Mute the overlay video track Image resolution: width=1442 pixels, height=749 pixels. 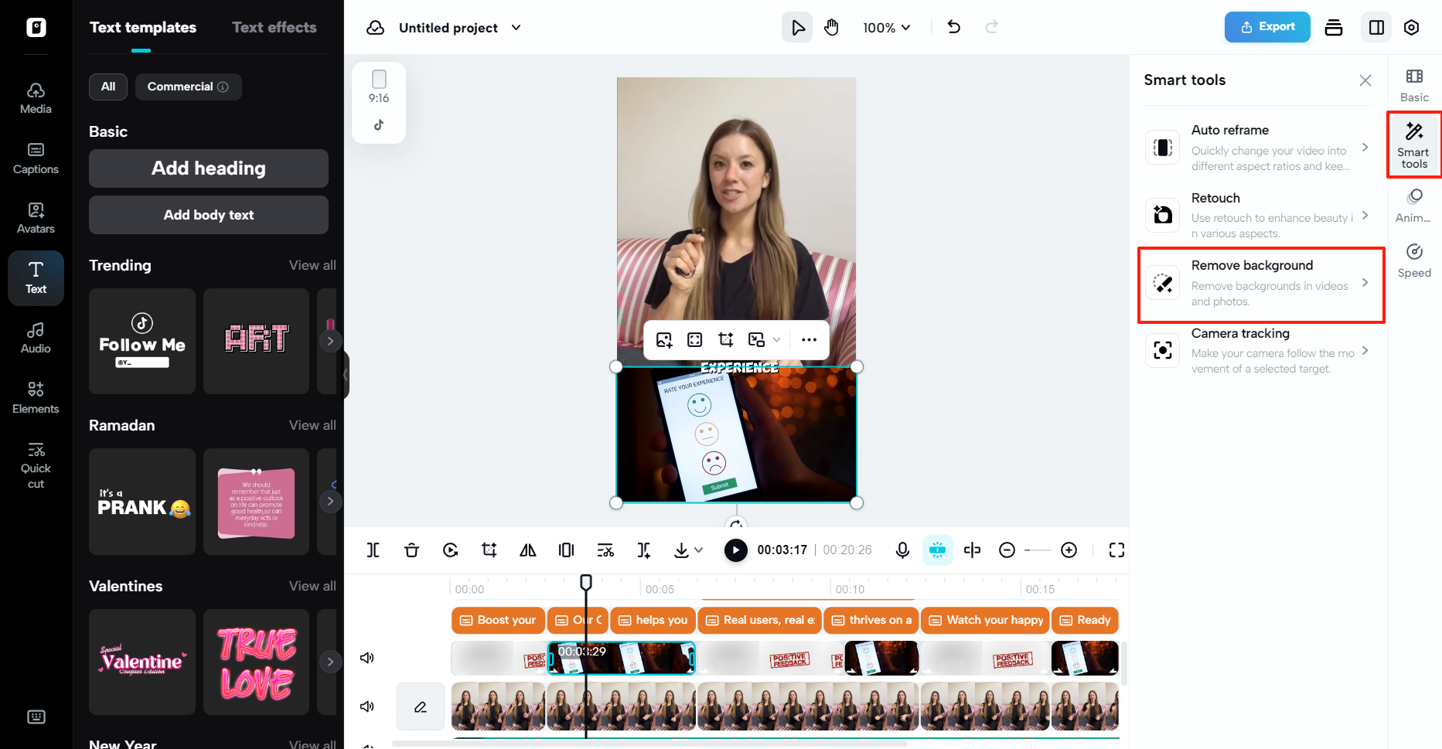(x=367, y=658)
